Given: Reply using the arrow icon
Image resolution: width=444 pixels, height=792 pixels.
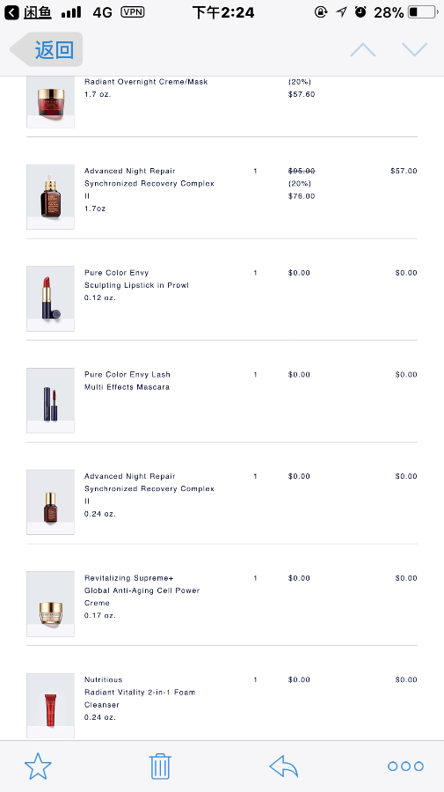Looking at the screenshot, I should pos(284,766).
